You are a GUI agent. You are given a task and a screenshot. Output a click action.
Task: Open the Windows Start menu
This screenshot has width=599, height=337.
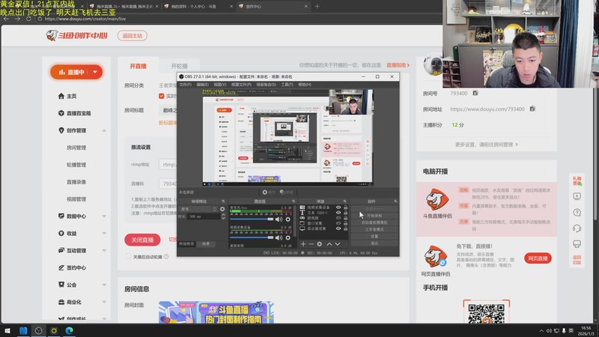pyautogui.click(x=7, y=330)
